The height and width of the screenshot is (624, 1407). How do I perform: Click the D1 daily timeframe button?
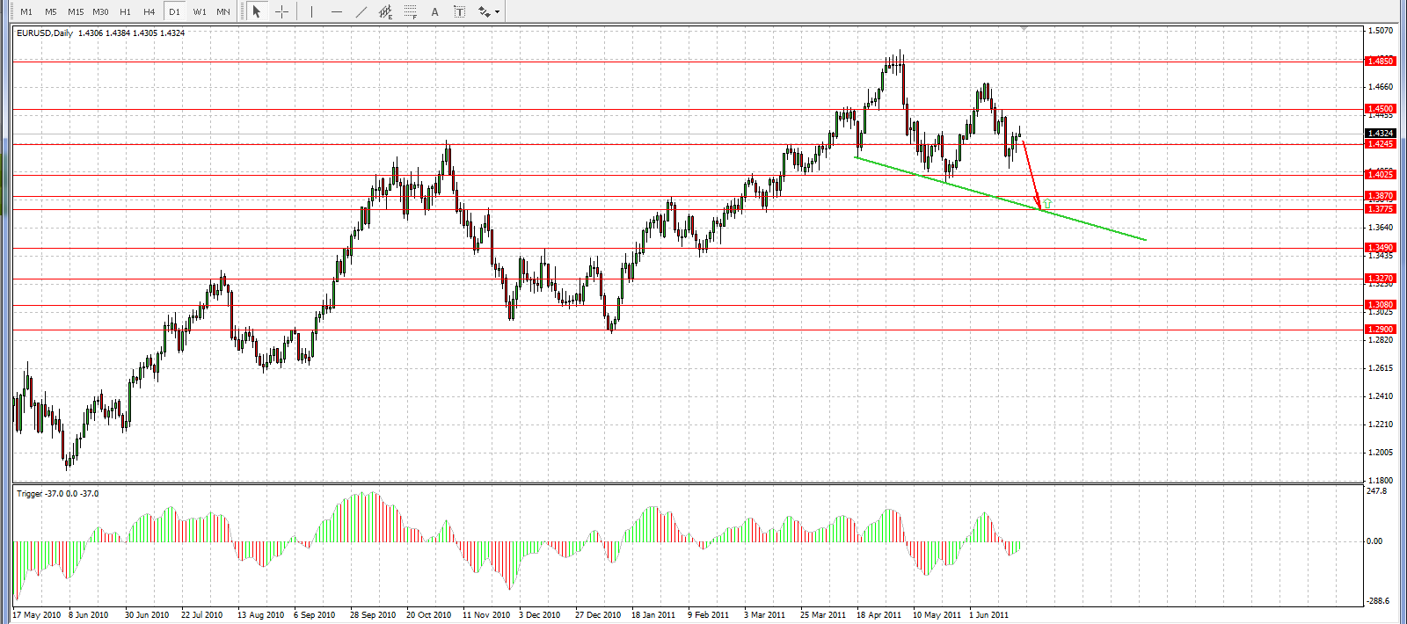(174, 11)
